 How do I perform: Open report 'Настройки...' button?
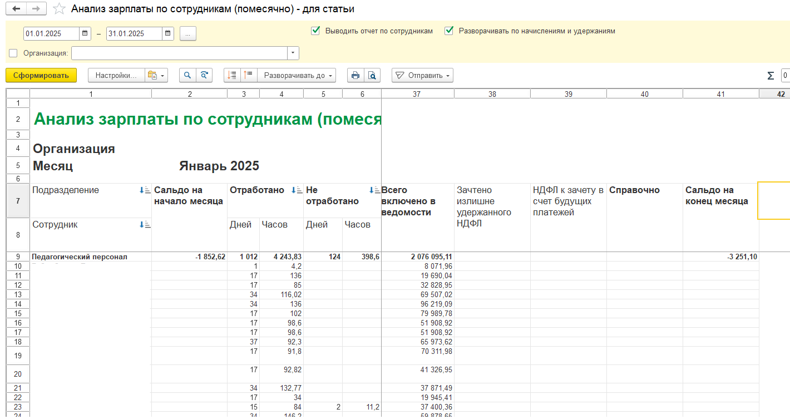tap(116, 75)
